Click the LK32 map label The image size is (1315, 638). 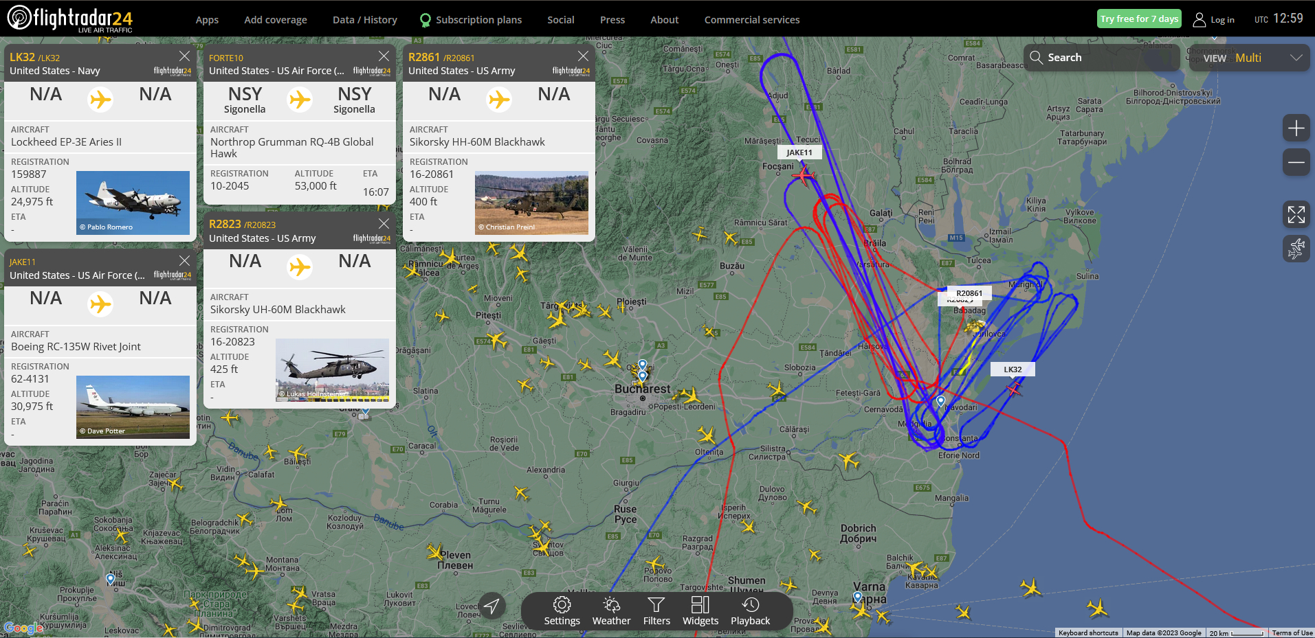coord(1013,369)
